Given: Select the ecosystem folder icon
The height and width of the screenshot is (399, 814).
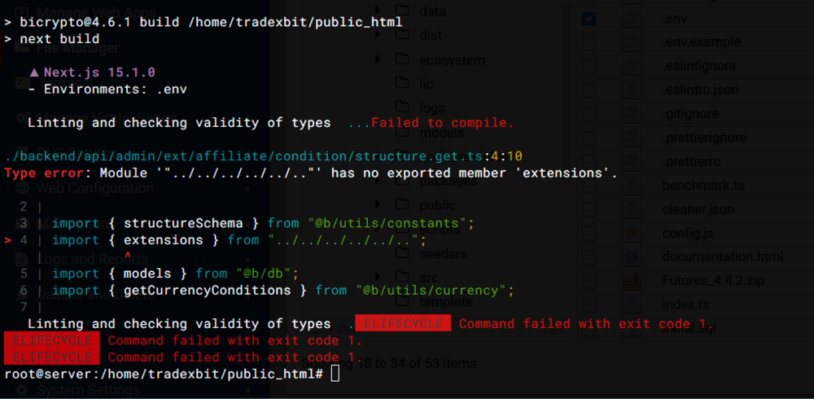Looking at the screenshot, I should (402, 59).
